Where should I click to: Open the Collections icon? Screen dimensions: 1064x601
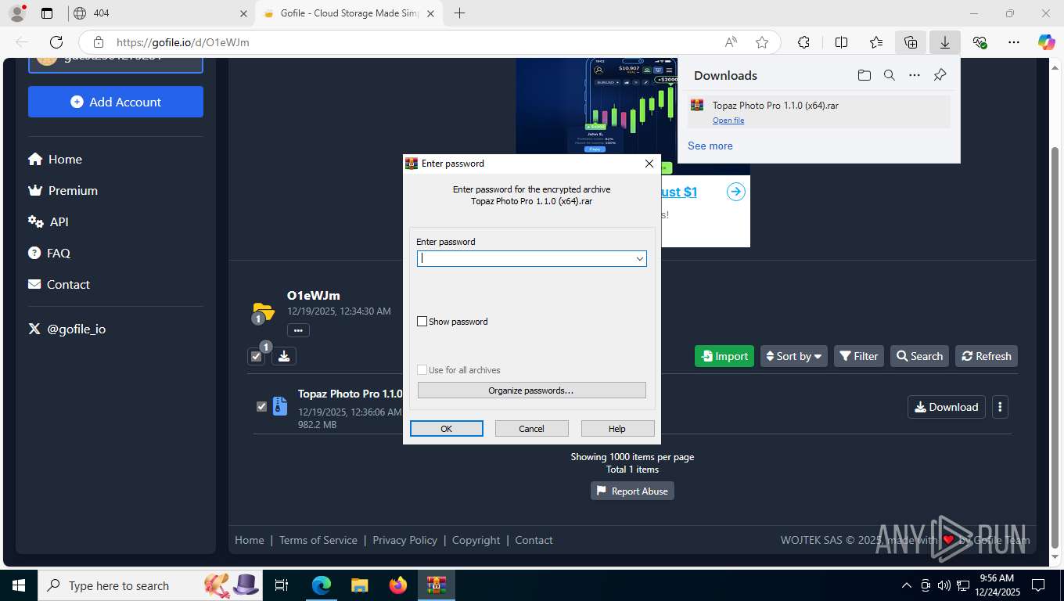(x=911, y=42)
